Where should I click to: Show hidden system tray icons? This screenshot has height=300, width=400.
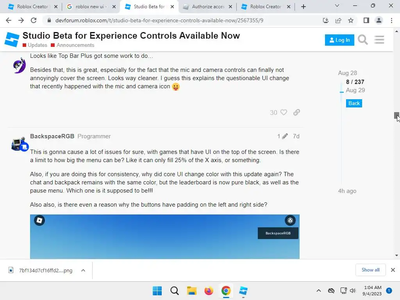pyautogui.click(x=319, y=291)
